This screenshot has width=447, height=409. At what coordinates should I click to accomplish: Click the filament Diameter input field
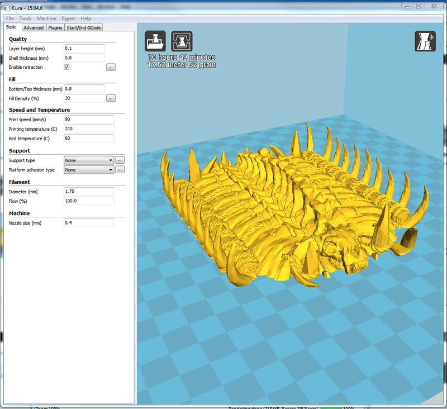click(89, 192)
